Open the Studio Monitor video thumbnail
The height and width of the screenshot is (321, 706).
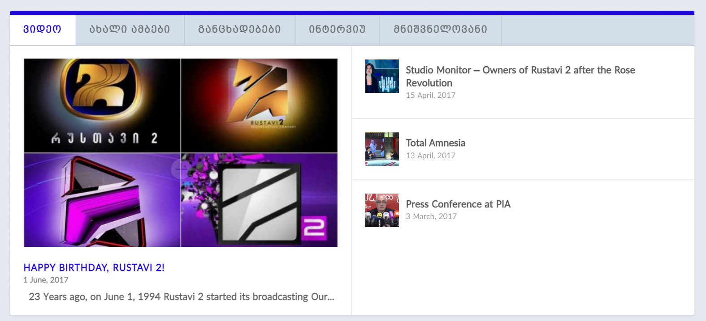pos(382,76)
